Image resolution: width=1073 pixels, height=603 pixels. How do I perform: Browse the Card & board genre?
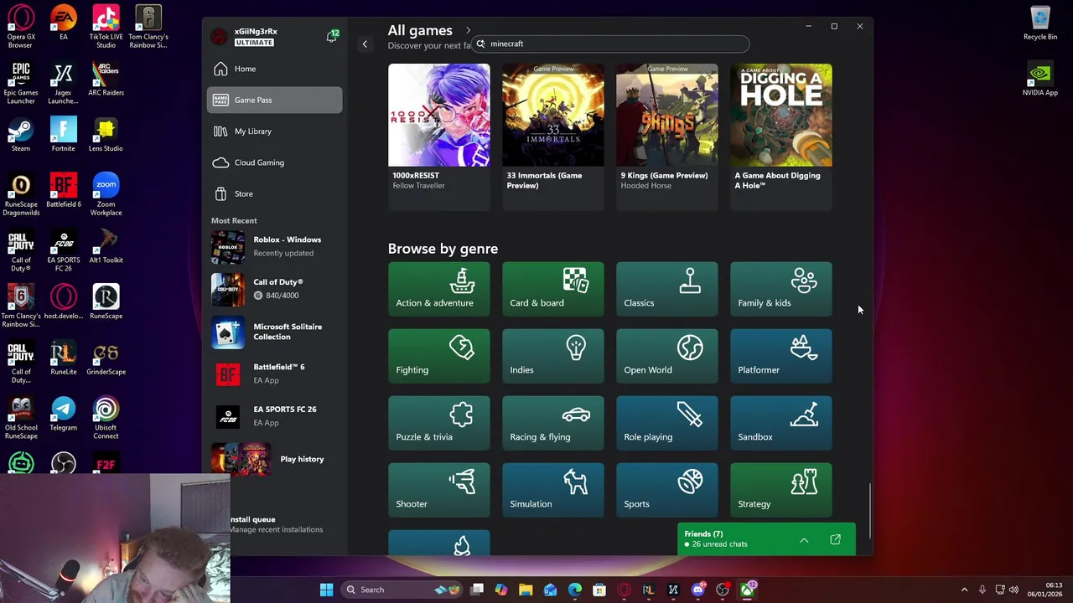[x=552, y=289]
